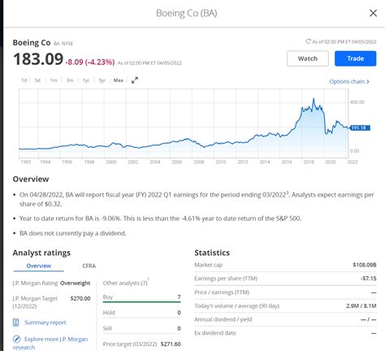Image resolution: width=385 pixels, height=351 pixels.
Task: Click the Buy rating bar row
Action: tap(141, 297)
